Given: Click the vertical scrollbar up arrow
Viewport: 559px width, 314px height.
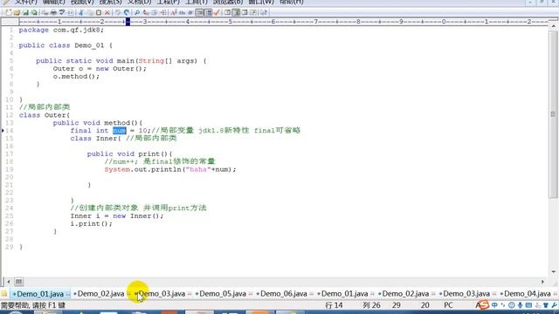Looking at the screenshot, I should click(x=553, y=26).
